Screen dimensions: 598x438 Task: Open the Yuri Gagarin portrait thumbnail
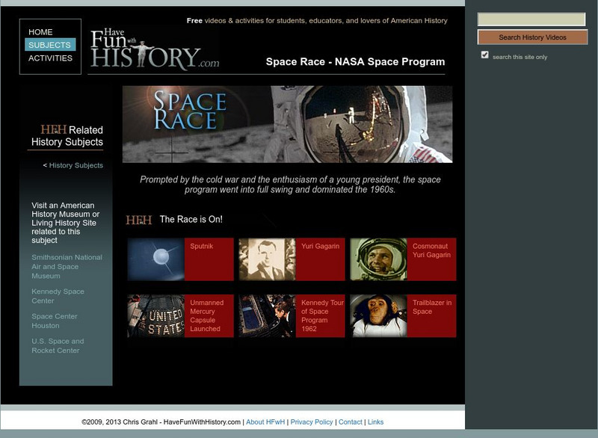tap(267, 259)
